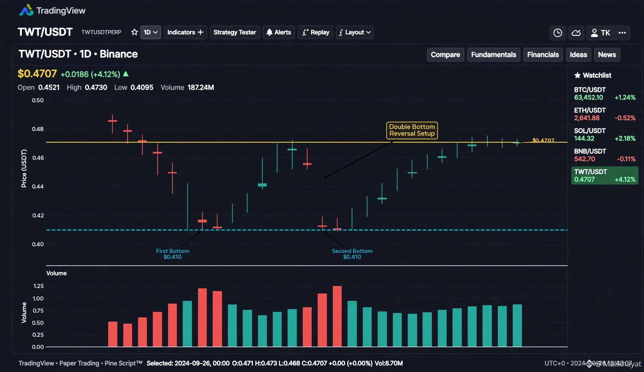
Task: Click the Volume pane title
Action: click(x=56, y=273)
